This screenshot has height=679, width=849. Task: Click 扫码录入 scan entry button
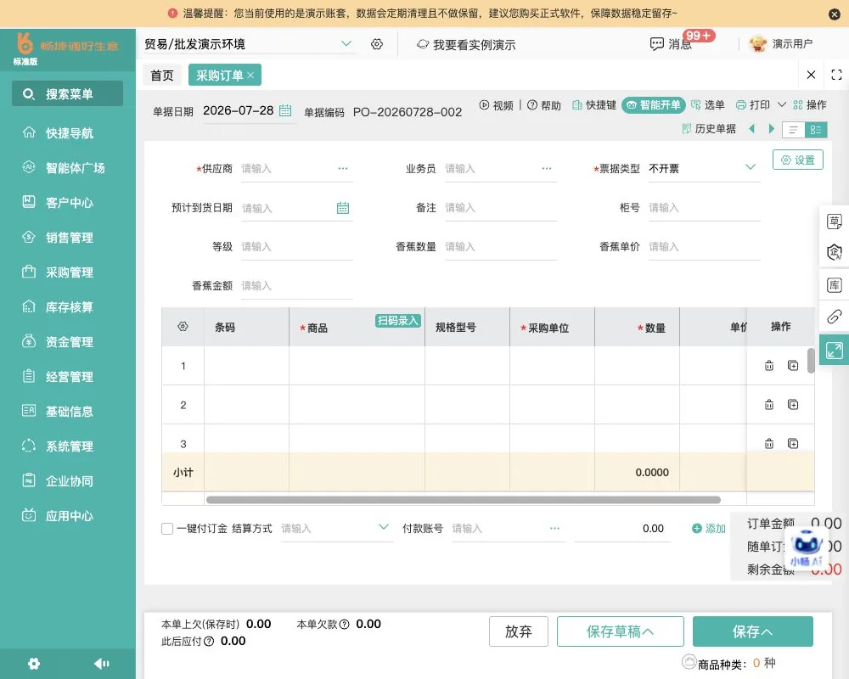coord(397,321)
